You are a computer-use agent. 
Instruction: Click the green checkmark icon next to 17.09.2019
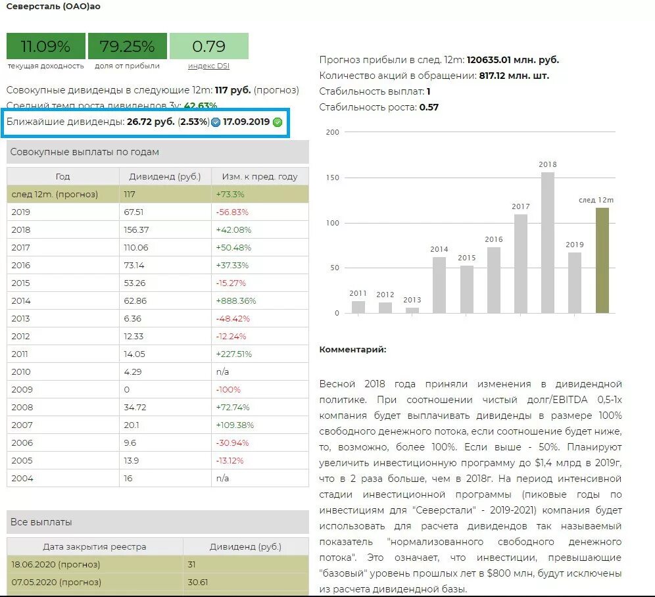(x=278, y=122)
